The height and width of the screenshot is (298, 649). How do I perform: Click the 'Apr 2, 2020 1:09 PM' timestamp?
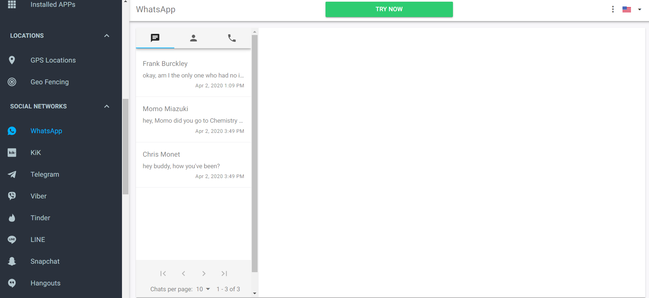tap(220, 86)
